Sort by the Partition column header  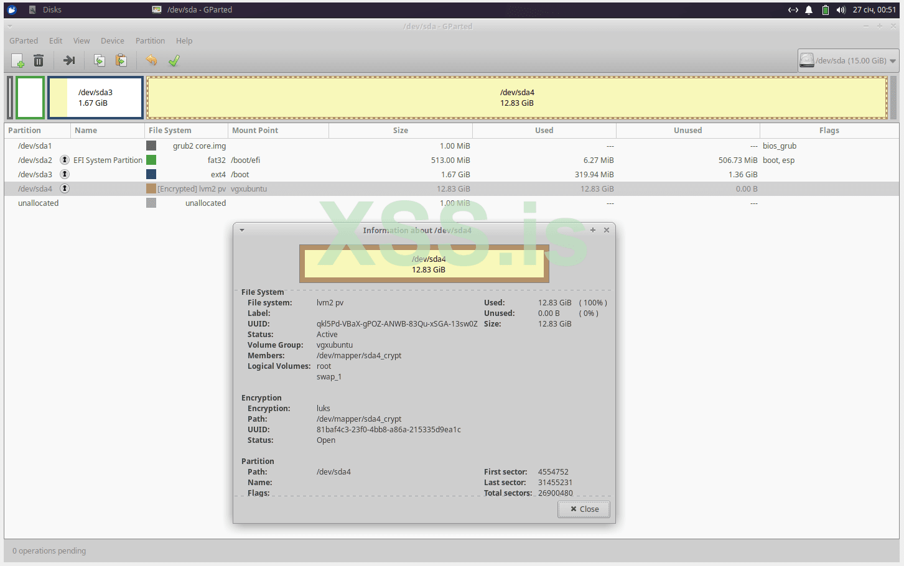click(37, 131)
